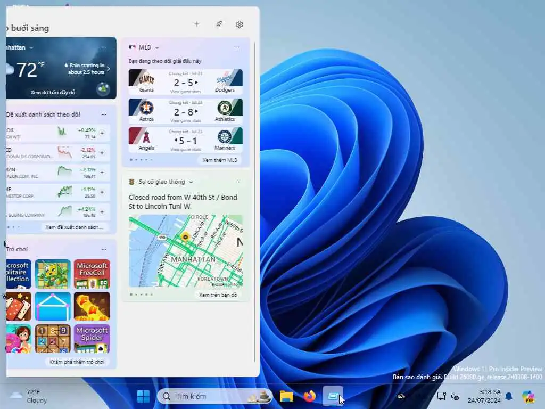Launch the orange block treasure game
The width and height of the screenshot is (545, 409).
(x=92, y=306)
